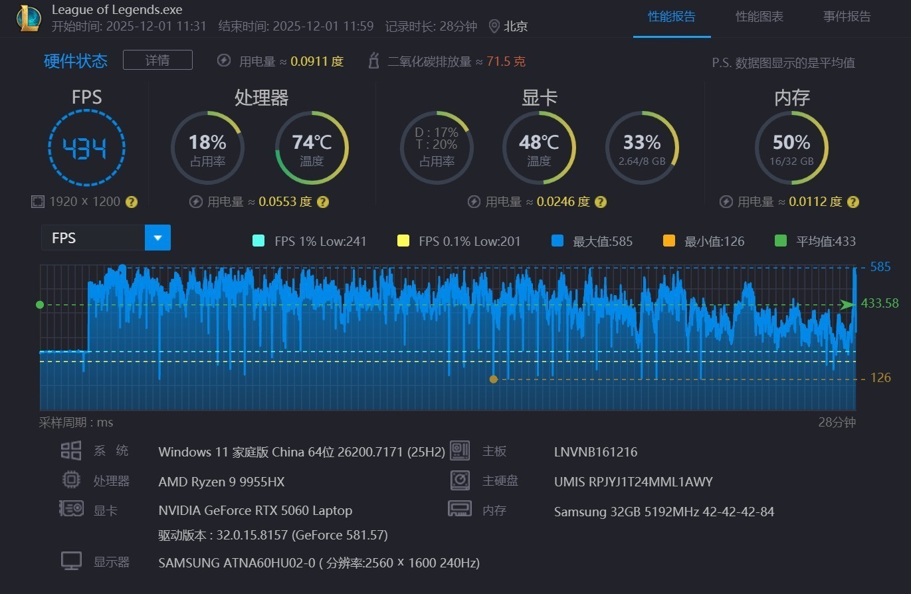Select the yellow FPS 0.1% Low color swatch
Image resolution: width=911 pixels, height=594 pixels.
pos(403,241)
